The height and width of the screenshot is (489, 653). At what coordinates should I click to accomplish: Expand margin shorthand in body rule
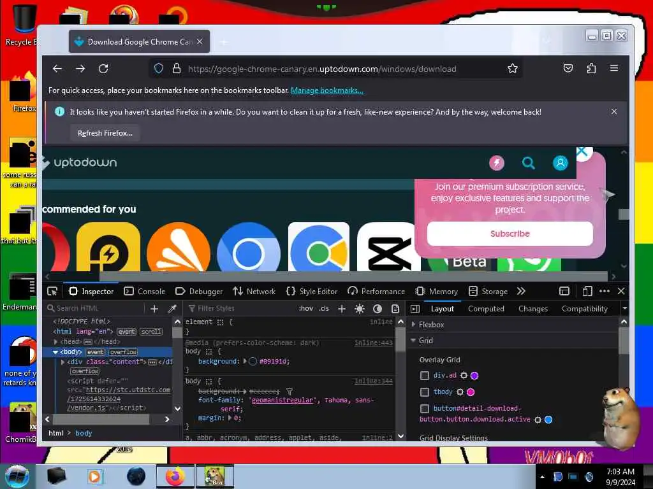[x=230, y=418]
